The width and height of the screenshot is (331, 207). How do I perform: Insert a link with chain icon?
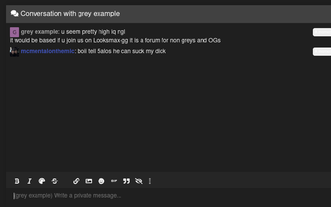click(76, 181)
